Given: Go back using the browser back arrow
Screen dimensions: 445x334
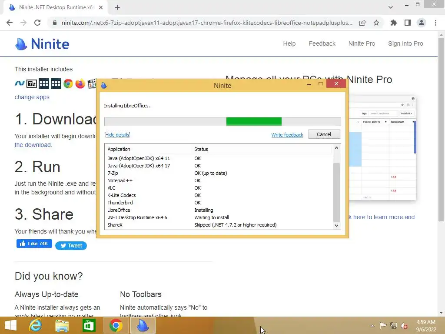Looking at the screenshot, I should (10, 23).
